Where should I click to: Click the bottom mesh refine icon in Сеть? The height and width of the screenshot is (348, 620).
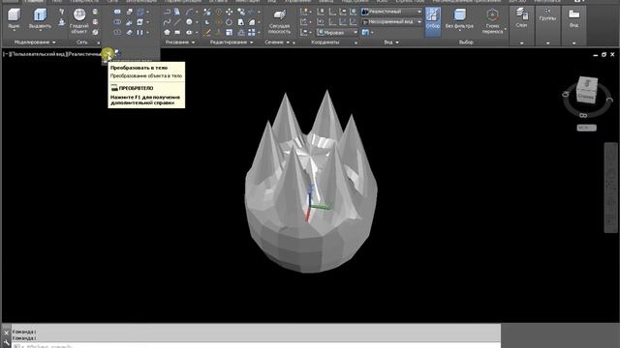[95, 32]
